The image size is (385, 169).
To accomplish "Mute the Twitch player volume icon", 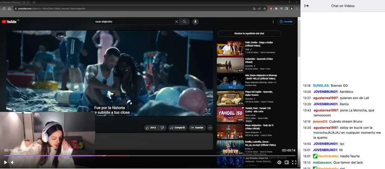I will 12,162.
